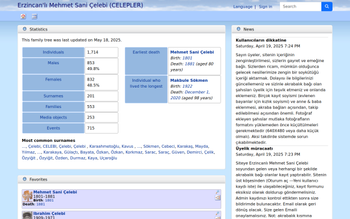This screenshot has height=219, width=350.
Task: Open charts icon on Mehmet Sani Çelebi card
Action: (218, 197)
